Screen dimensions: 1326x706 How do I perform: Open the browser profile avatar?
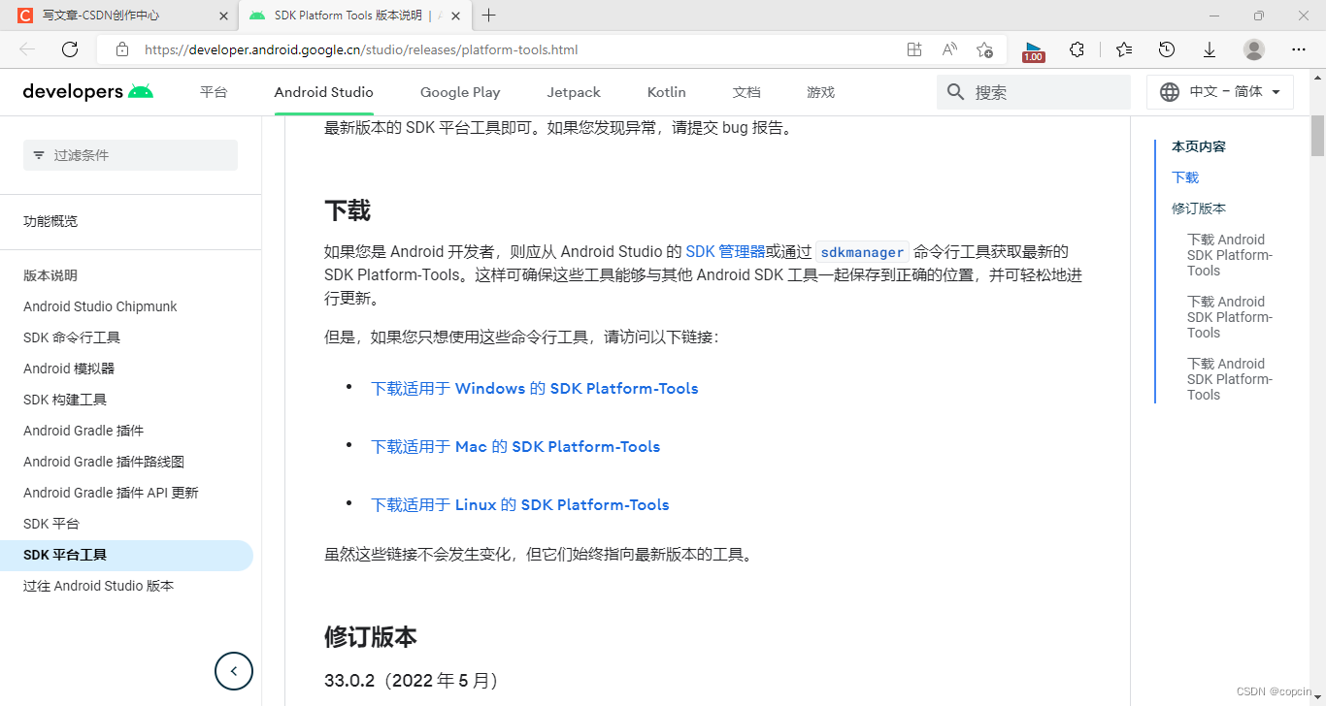pos(1253,48)
